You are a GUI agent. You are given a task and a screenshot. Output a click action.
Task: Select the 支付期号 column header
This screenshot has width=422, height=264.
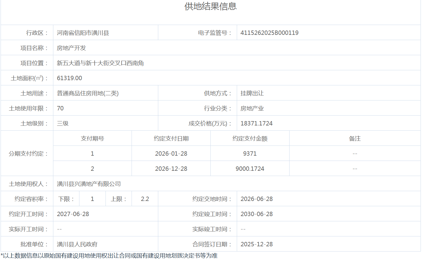92,139
